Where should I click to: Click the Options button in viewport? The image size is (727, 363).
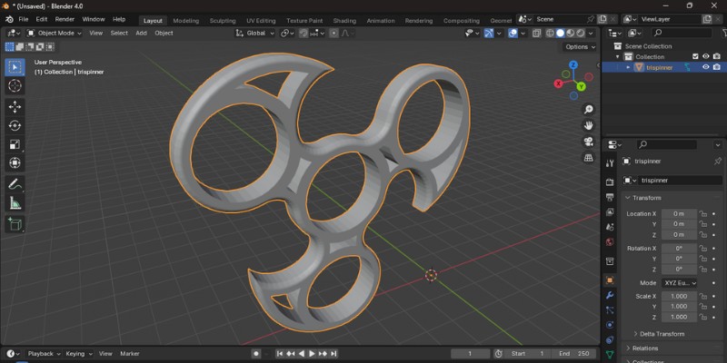[580, 46]
